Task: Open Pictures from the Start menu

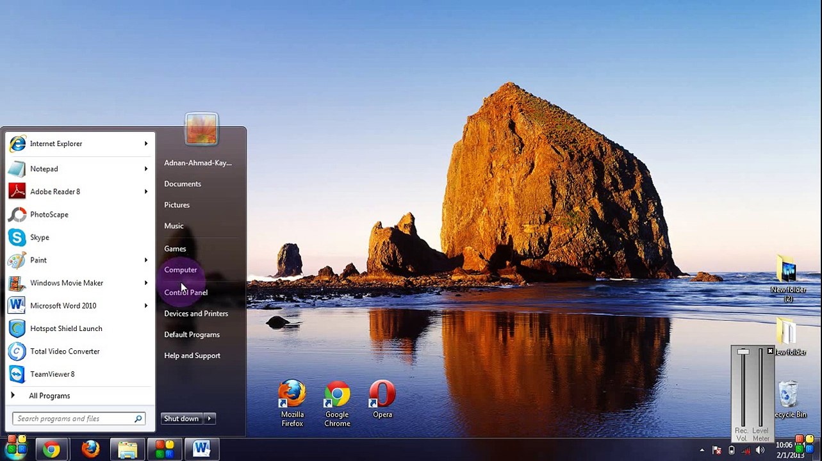Action: point(177,205)
